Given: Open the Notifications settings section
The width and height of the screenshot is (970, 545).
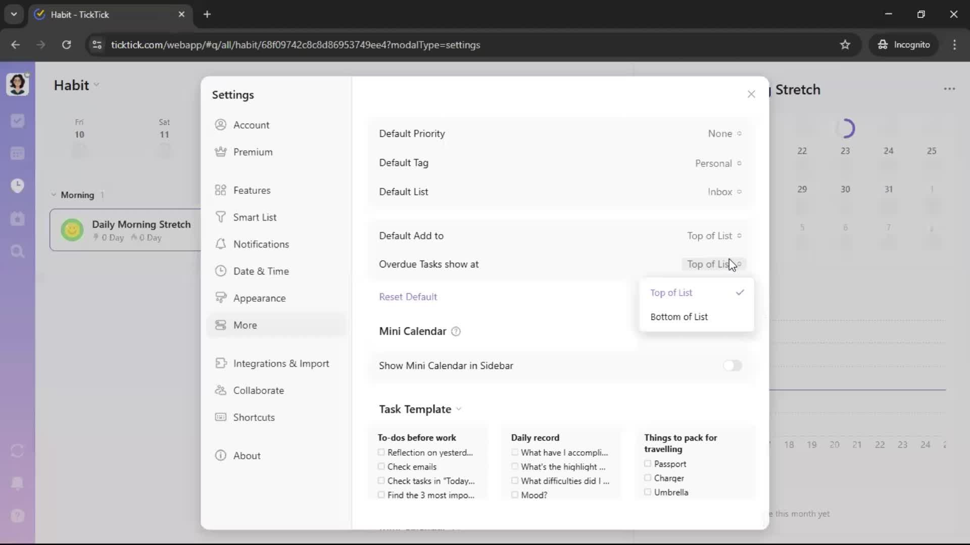Looking at the screenshot, I should pyautogui.click(x=261, y=244).
